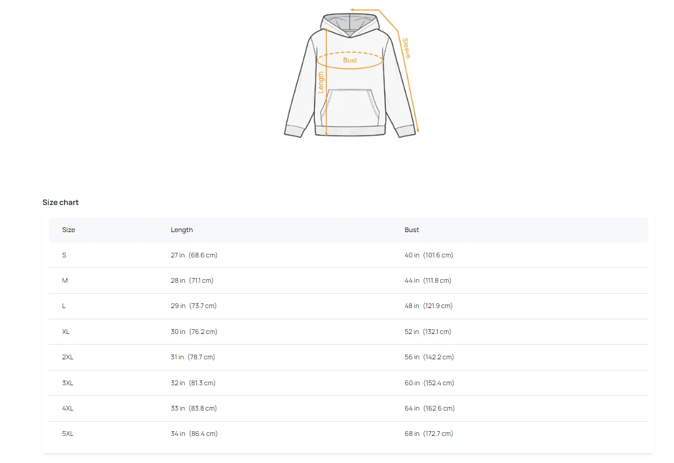Select the Size column header
The image size is (674, 463).
pos(69,230)
